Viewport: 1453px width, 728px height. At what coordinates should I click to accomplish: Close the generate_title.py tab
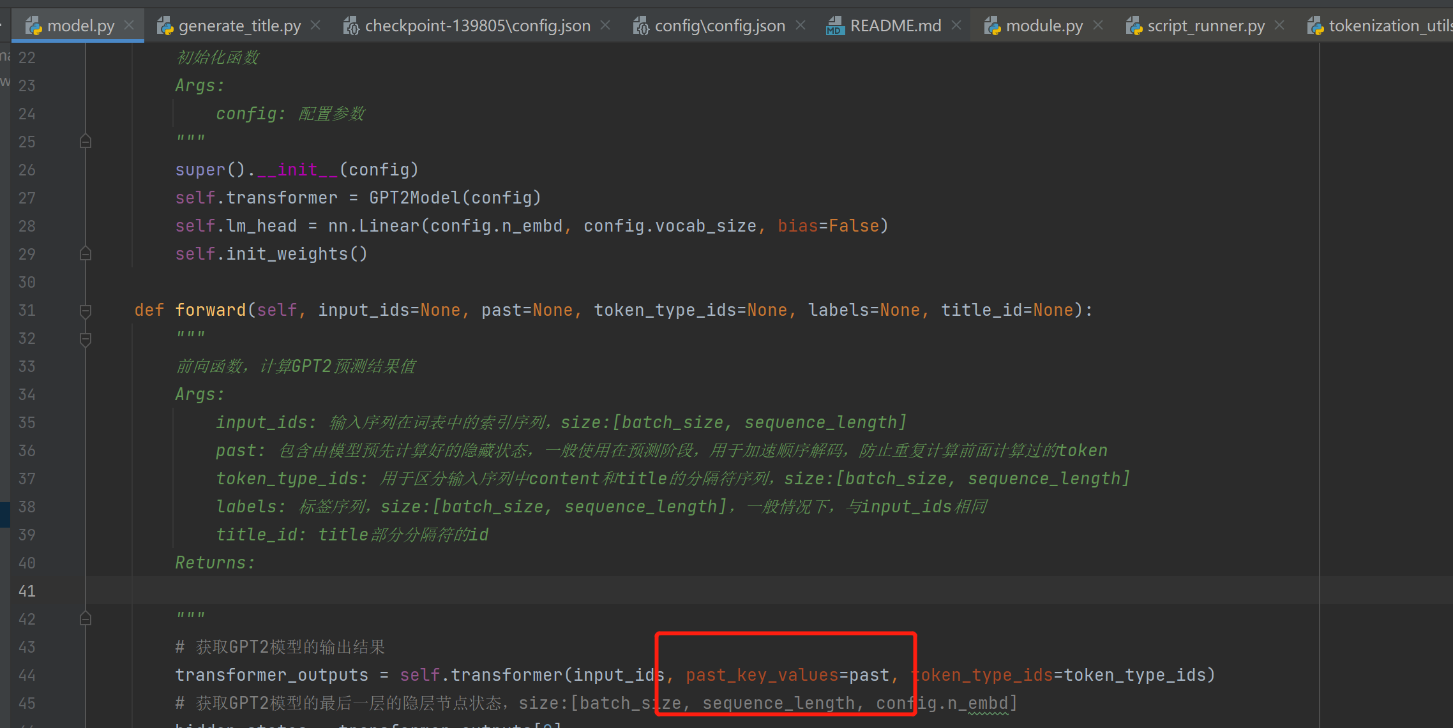point(315,24)
